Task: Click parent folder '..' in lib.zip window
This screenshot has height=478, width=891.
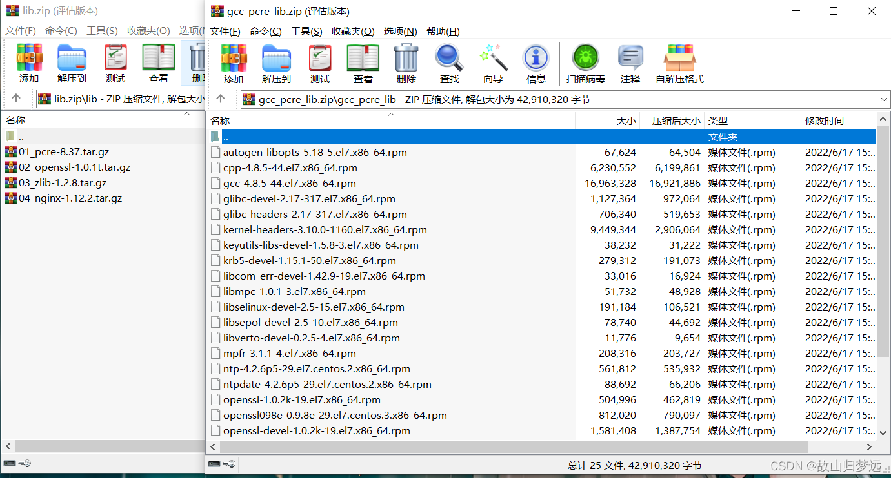Action: point(103,136)
